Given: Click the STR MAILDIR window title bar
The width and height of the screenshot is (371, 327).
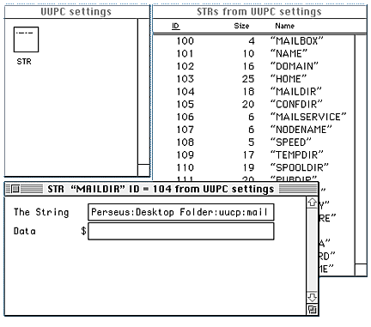Looking at the screenshot, I should (161, 189).
